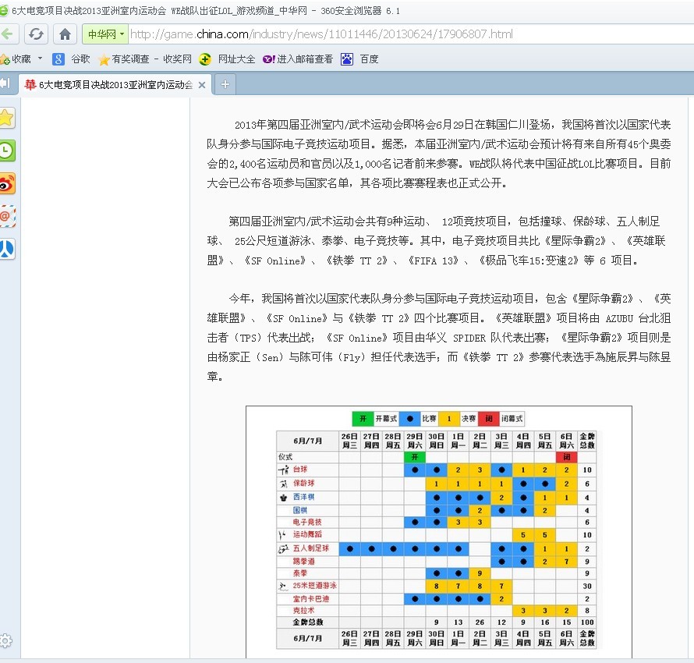Click 克拉术 row label in schedule

pos(303,611)
